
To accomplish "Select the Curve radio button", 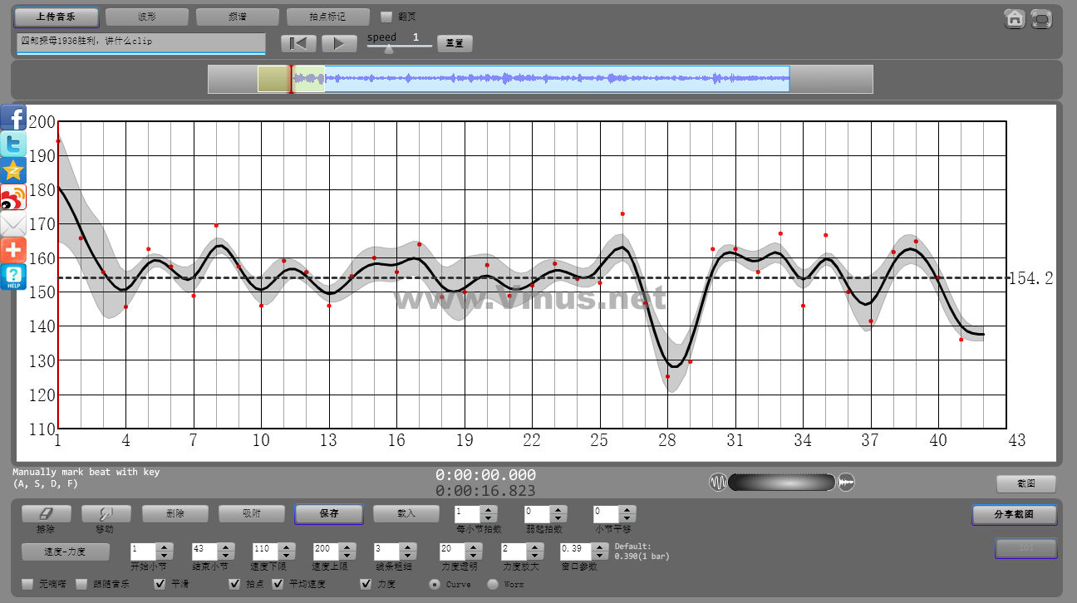I will tap(435, 584).
